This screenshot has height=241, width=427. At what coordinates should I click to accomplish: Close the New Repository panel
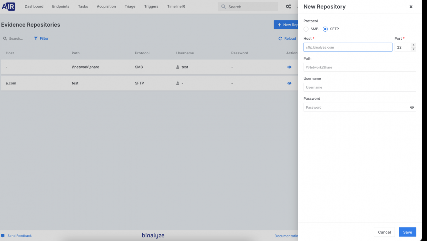pyautogui.click(x=411, y=7)
